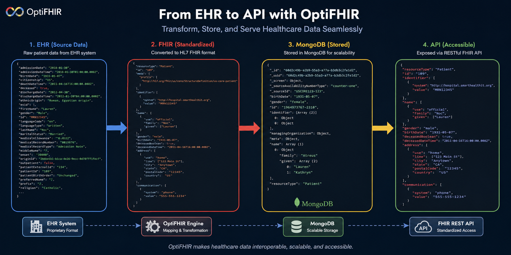Viewport: 511px width, 255px height.
Task: Click the "originId" line in EHR data
Action: [60, 159]
